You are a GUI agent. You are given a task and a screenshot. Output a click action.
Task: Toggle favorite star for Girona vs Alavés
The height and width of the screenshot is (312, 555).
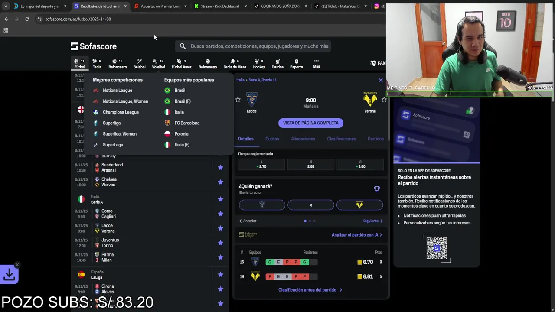point(220,289)
